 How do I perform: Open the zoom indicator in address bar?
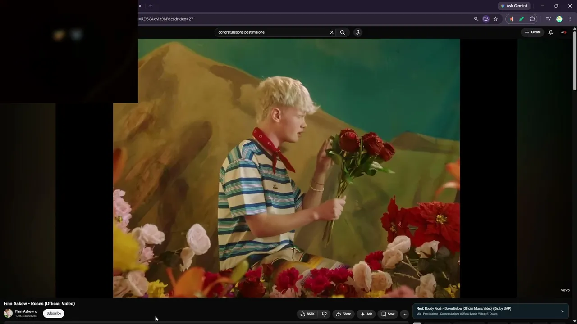(476, 19)
